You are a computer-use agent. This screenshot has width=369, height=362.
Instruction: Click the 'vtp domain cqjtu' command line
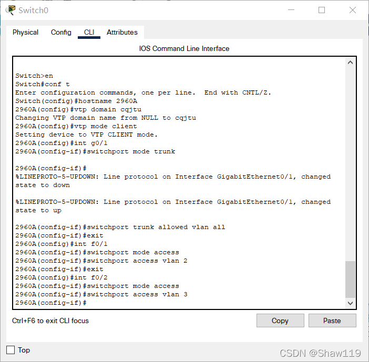(78, 109)
